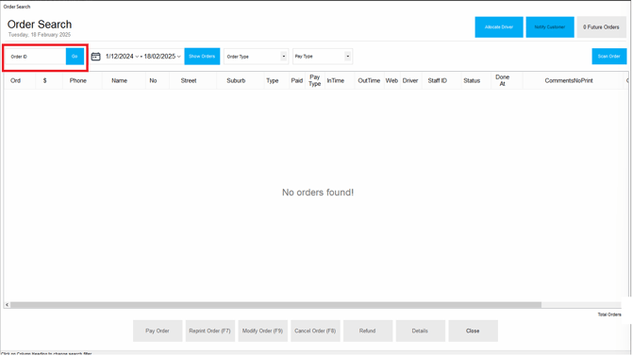Open the 0 Future Orders button
Image resolution: width=632 pixels, height=356 pixels.
(602, 27)
